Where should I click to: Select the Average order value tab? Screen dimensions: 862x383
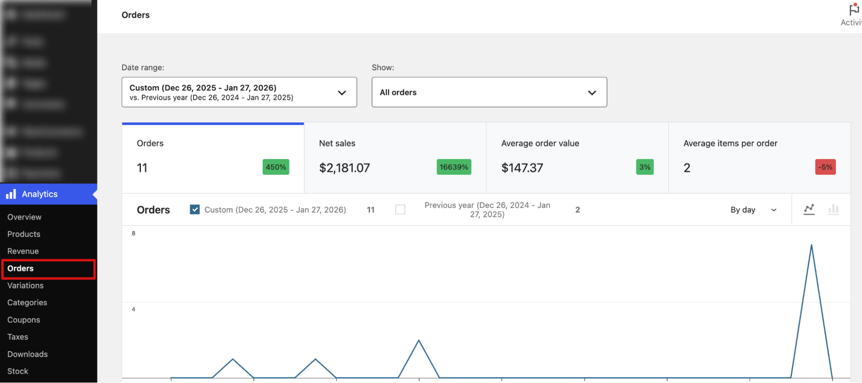click(577, 158)
